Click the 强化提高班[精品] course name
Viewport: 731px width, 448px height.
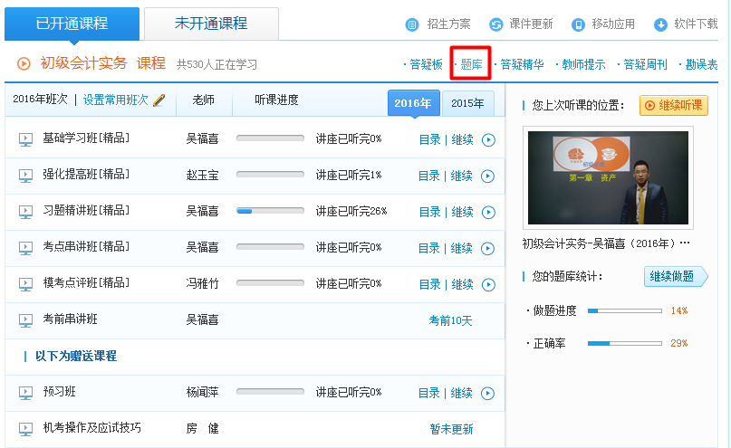(86, 175)
